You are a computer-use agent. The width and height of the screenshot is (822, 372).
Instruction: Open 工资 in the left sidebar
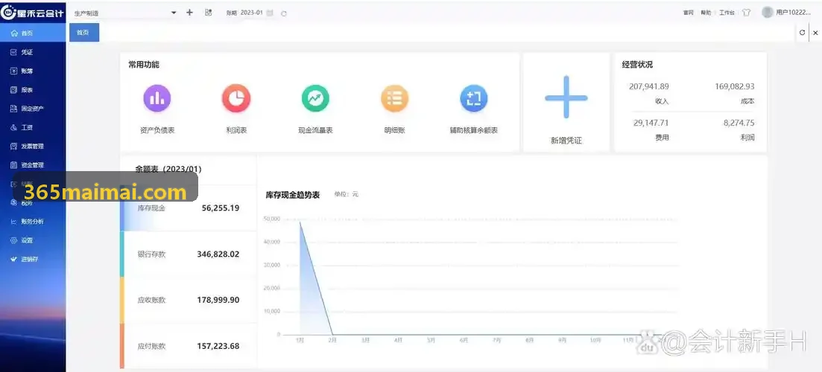33,128
